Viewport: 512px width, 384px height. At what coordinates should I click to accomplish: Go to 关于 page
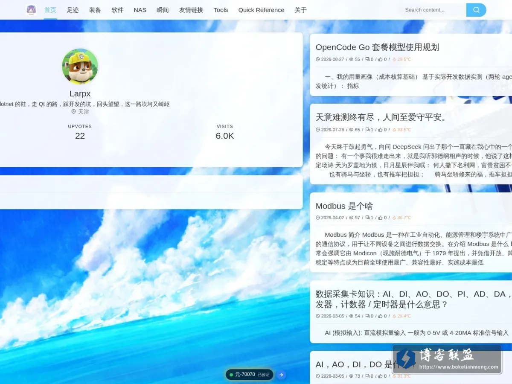pyautogui.click(x=301, y=10)
